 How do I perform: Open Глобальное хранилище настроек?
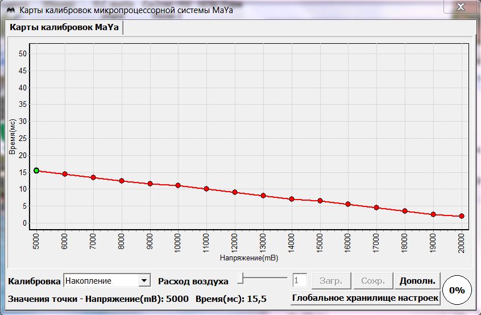pos(366,298)
